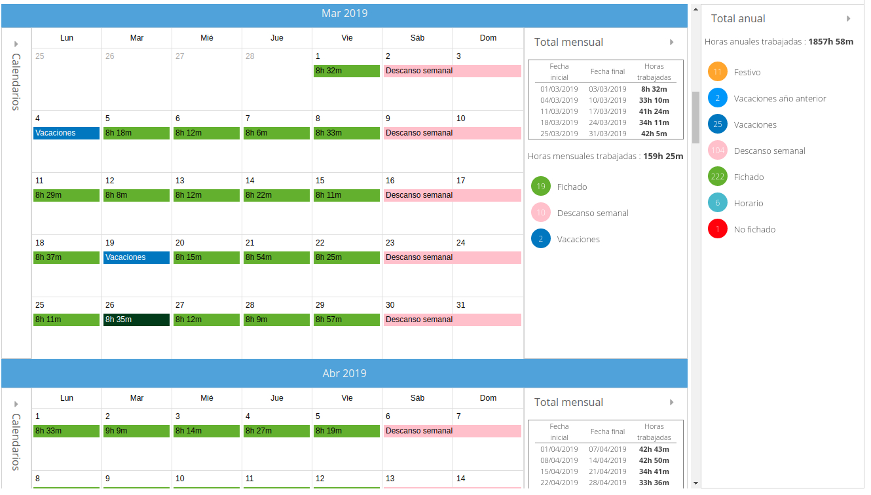Click the Vacaciones año anterior circle 2

pos(718,98)
